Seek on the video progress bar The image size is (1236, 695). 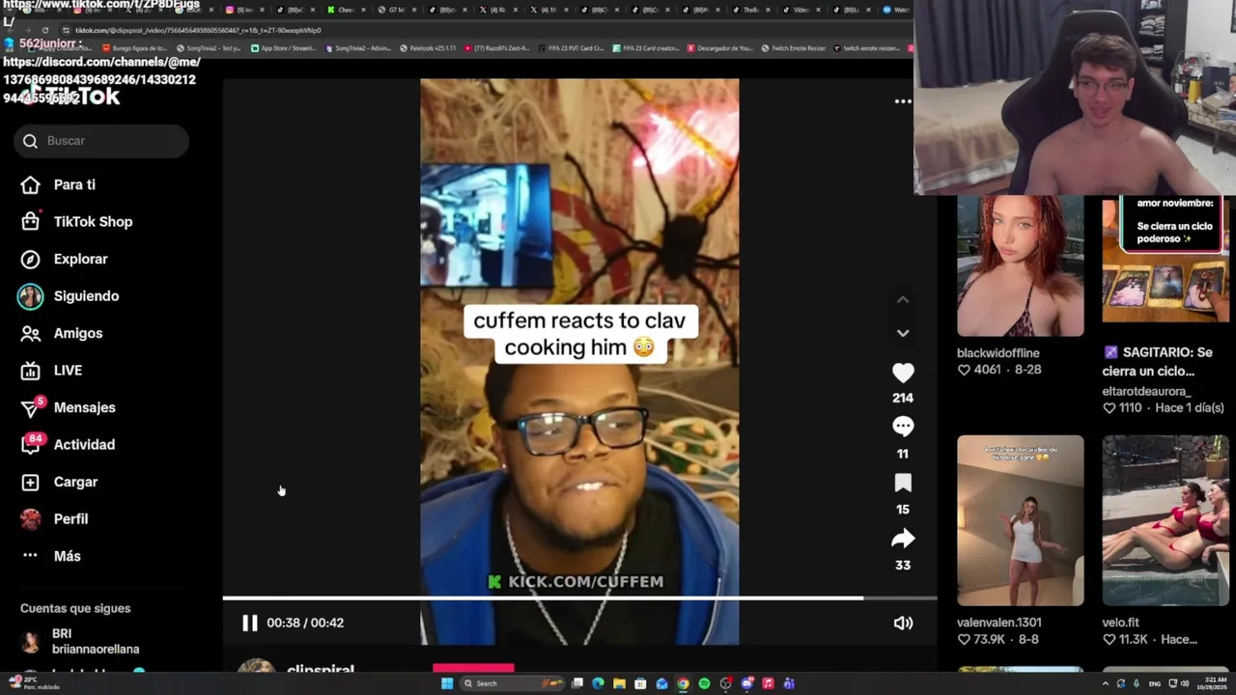tap(579, 598)
